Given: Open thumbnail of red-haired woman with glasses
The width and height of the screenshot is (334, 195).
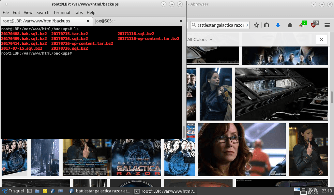Looking at the screenshot, I should [242, 149].
